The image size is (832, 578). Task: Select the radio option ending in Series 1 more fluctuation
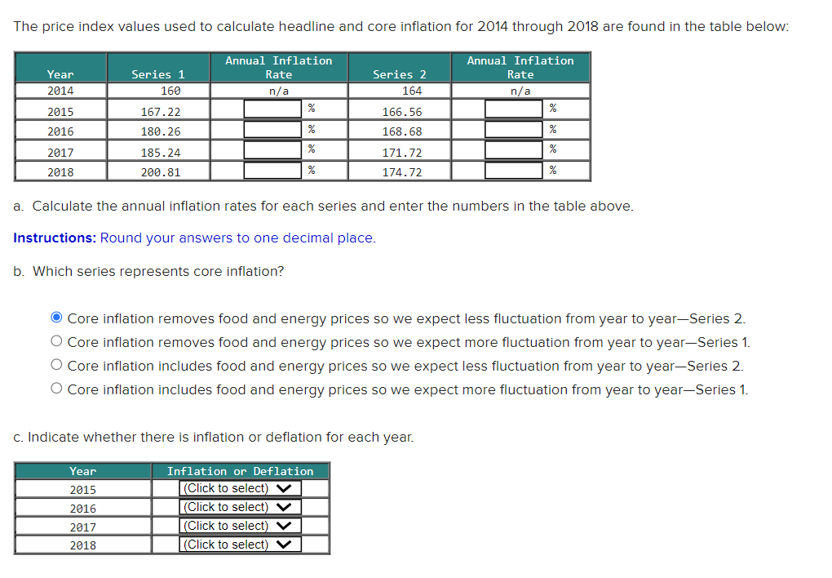[56, 340]
